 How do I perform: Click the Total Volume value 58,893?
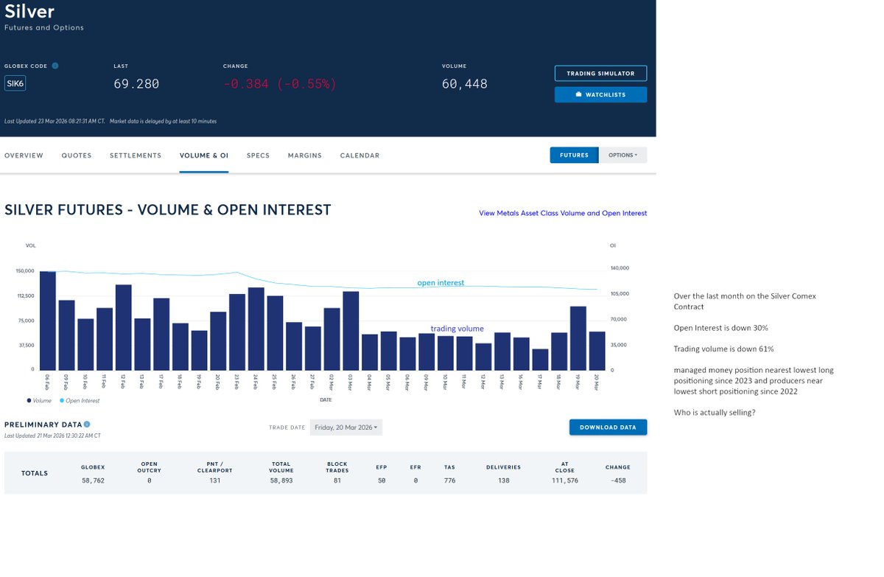[x=281, y=480]
